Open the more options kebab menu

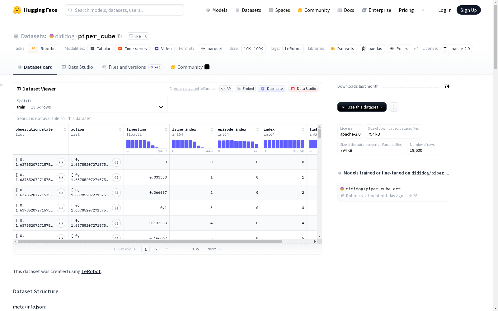click(394, 107)
